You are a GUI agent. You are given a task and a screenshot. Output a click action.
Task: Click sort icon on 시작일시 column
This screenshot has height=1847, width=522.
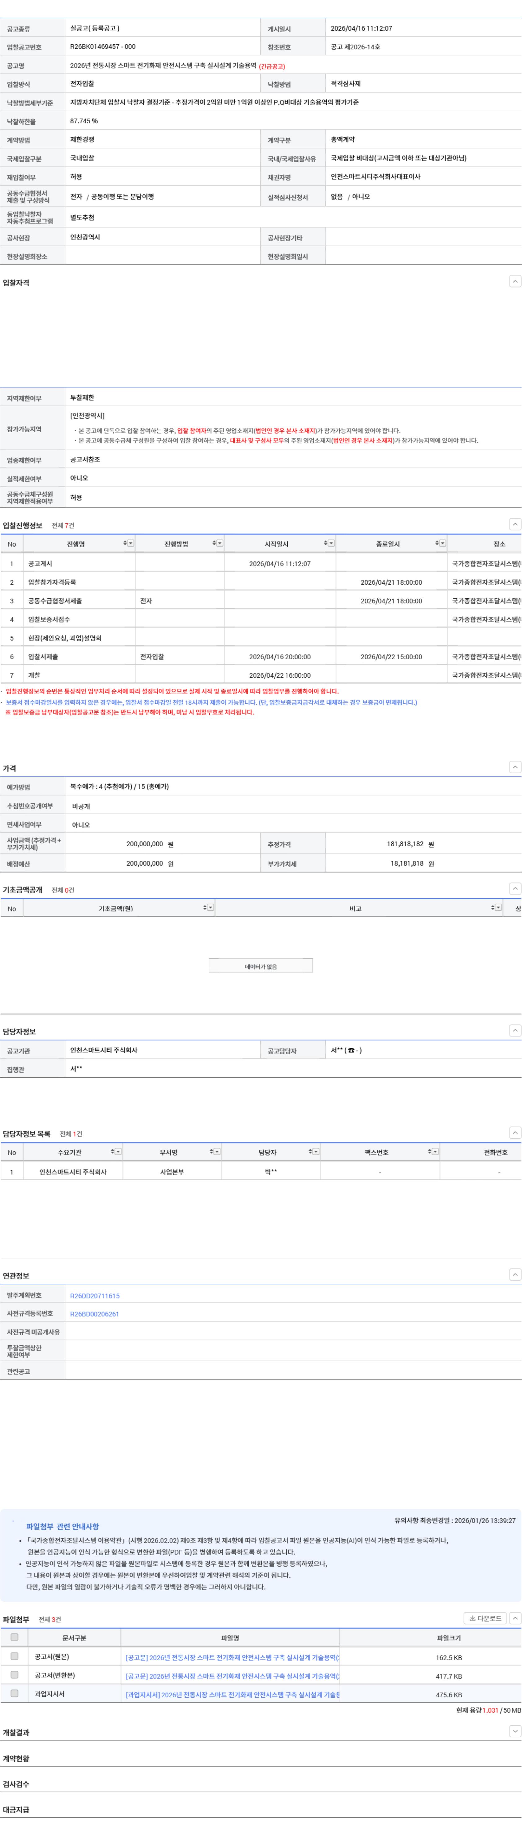coord(325,543)
